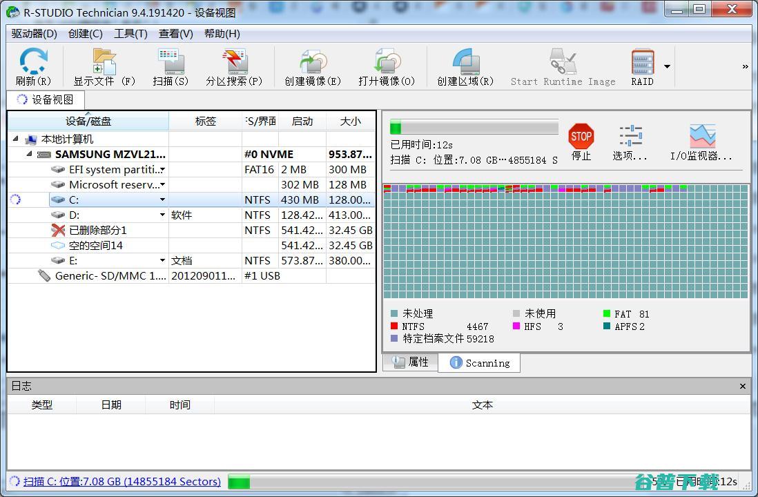Open the I/O monitor (I/O监视器) icon

[x=701, y=137]
